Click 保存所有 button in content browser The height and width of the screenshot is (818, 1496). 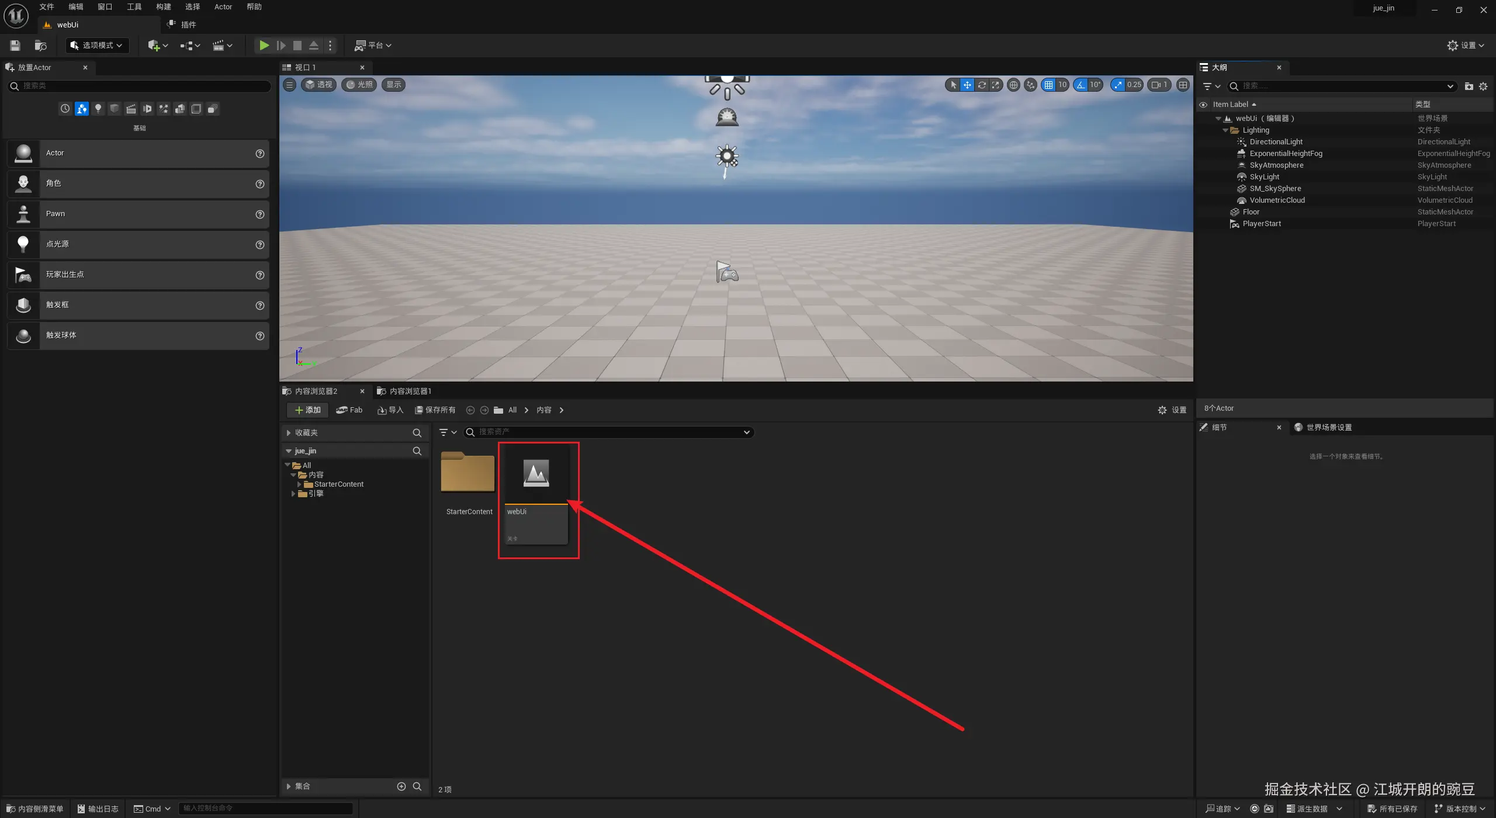pyautogui.click(x=435, y=410)
